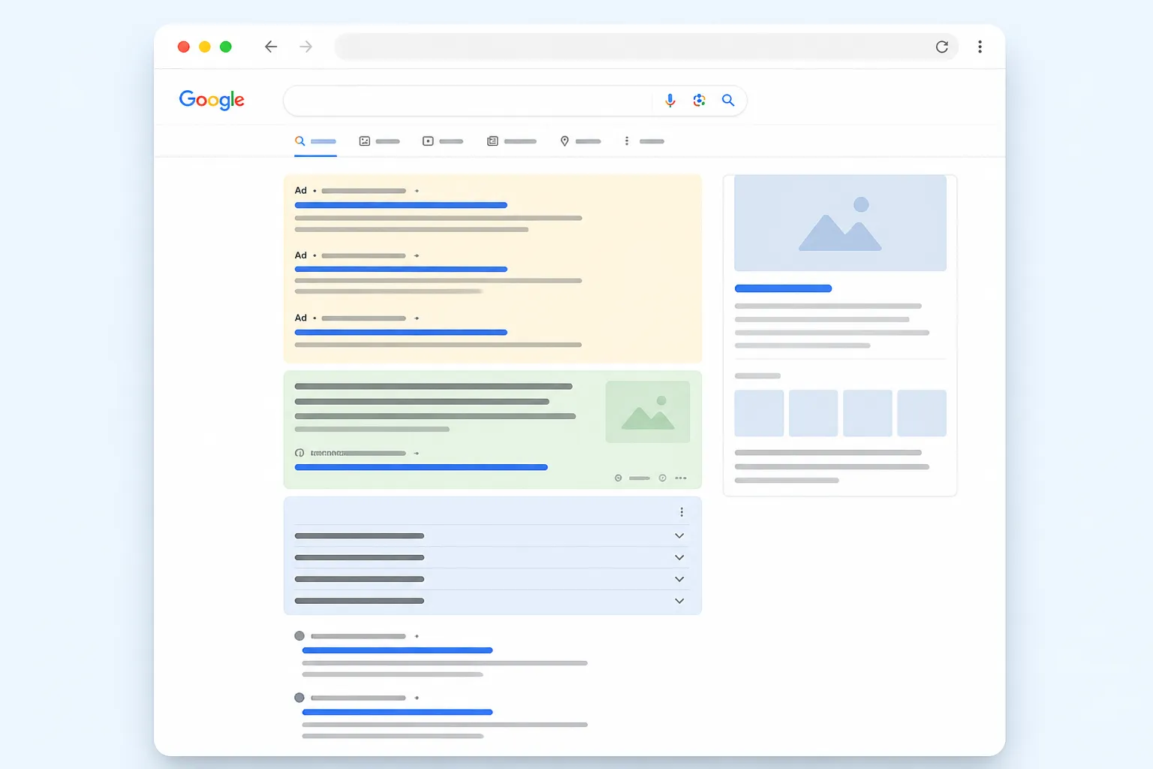Select the third knowledge panel thumbnail

click(868, 413)
